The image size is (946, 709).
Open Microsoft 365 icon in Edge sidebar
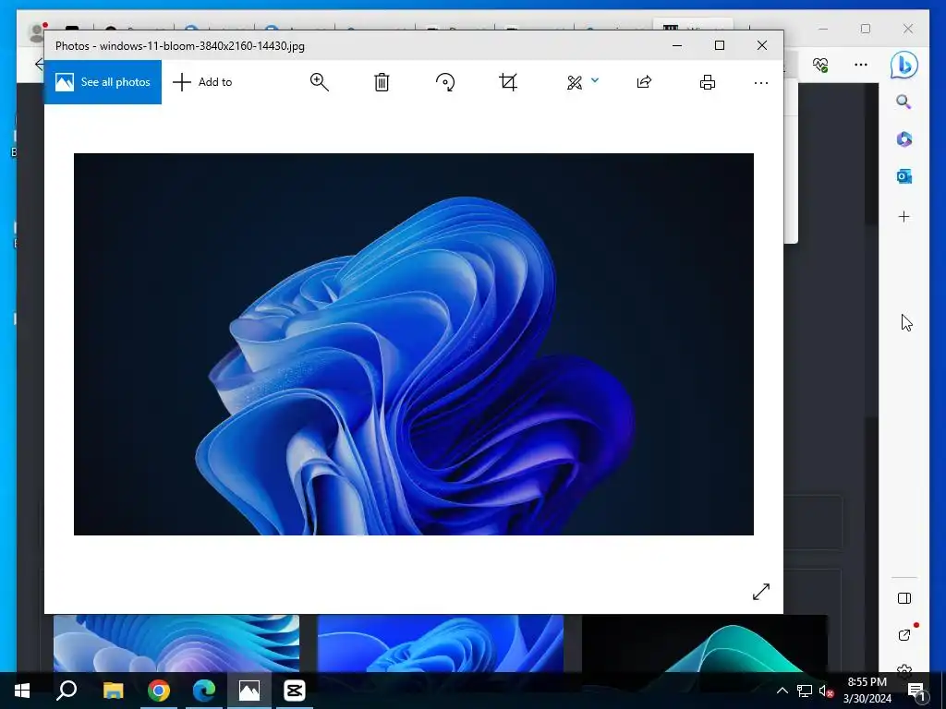904,138
